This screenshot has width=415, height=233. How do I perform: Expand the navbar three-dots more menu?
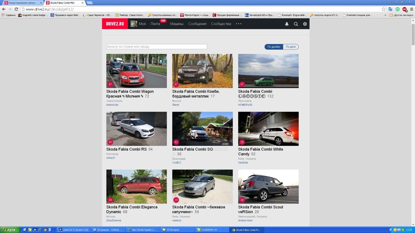[x=239, y=24]
